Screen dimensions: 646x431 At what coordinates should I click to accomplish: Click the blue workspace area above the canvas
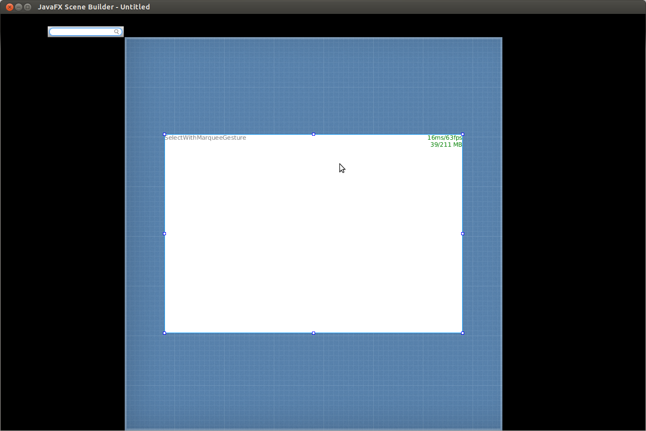[314, 85]
